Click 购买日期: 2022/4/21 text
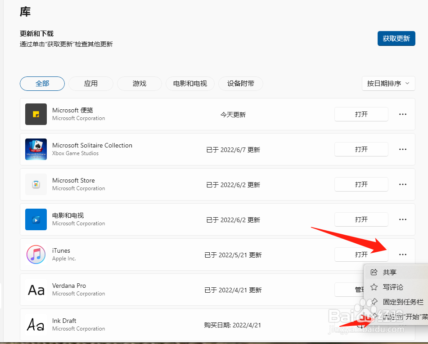428x344 pixels. click(x=233, y=325)
